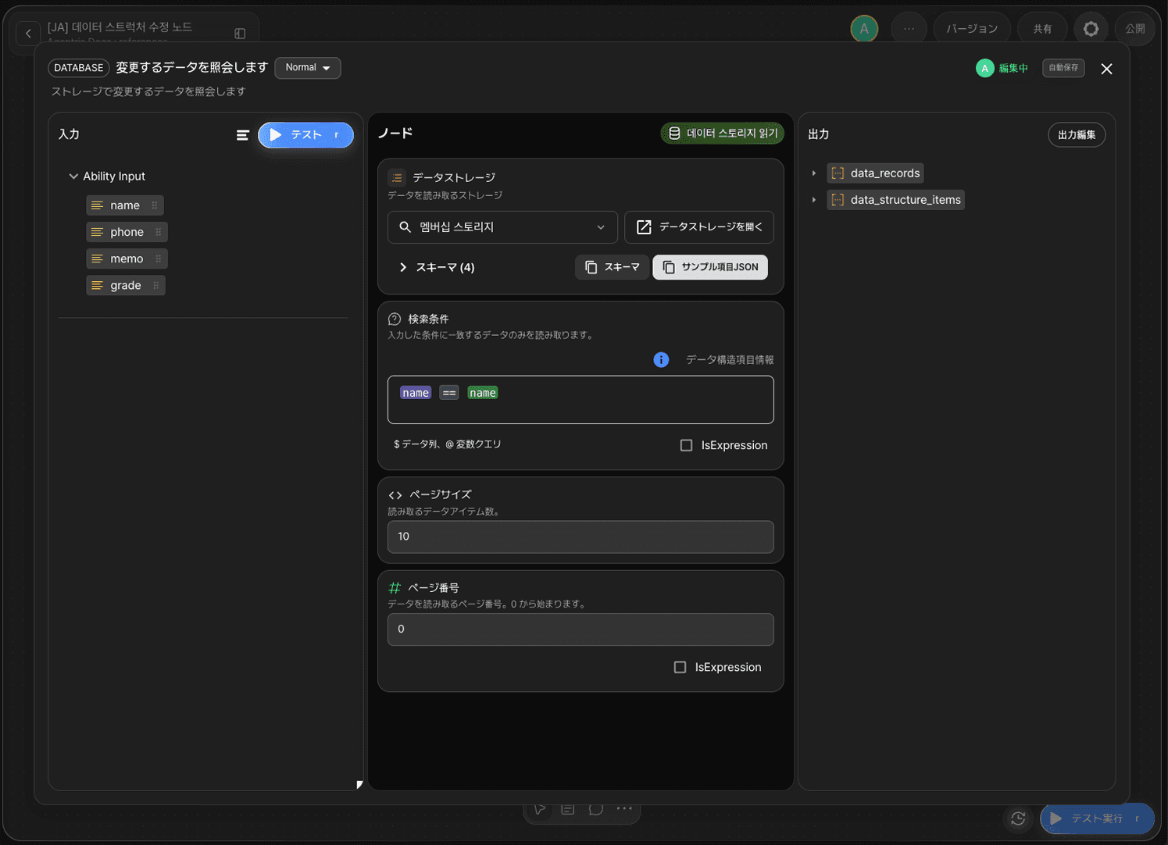Click the drag handle of the grade item
1168x845 pixels.
[x=156, y=285]
